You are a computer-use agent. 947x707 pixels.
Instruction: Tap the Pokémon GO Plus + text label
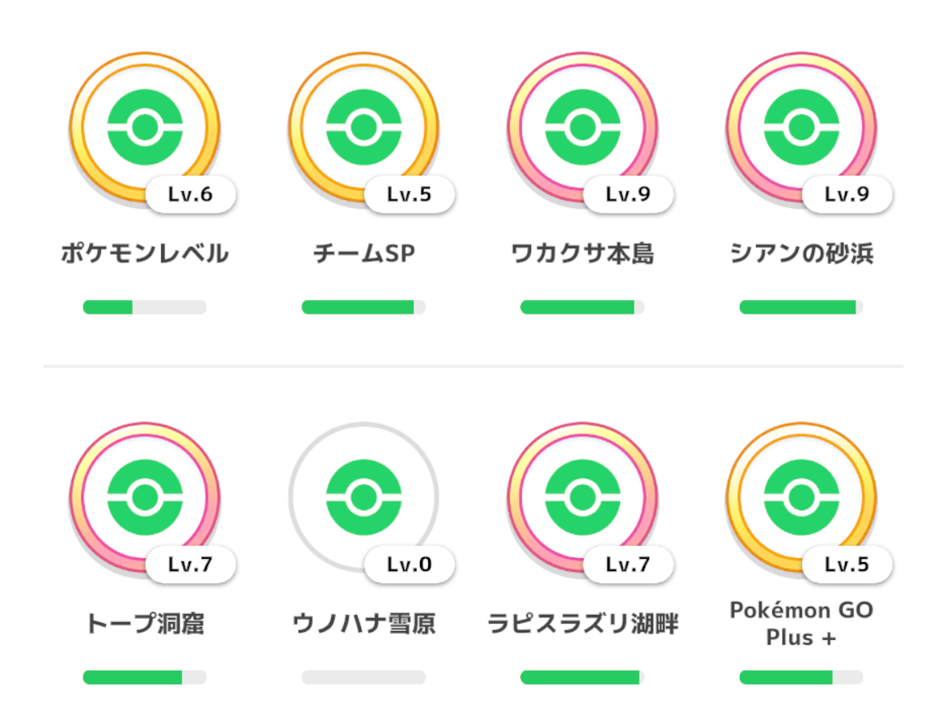point(801,624)
